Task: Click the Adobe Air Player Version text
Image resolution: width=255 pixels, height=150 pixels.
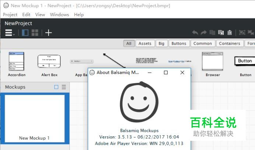Action: 139,143
